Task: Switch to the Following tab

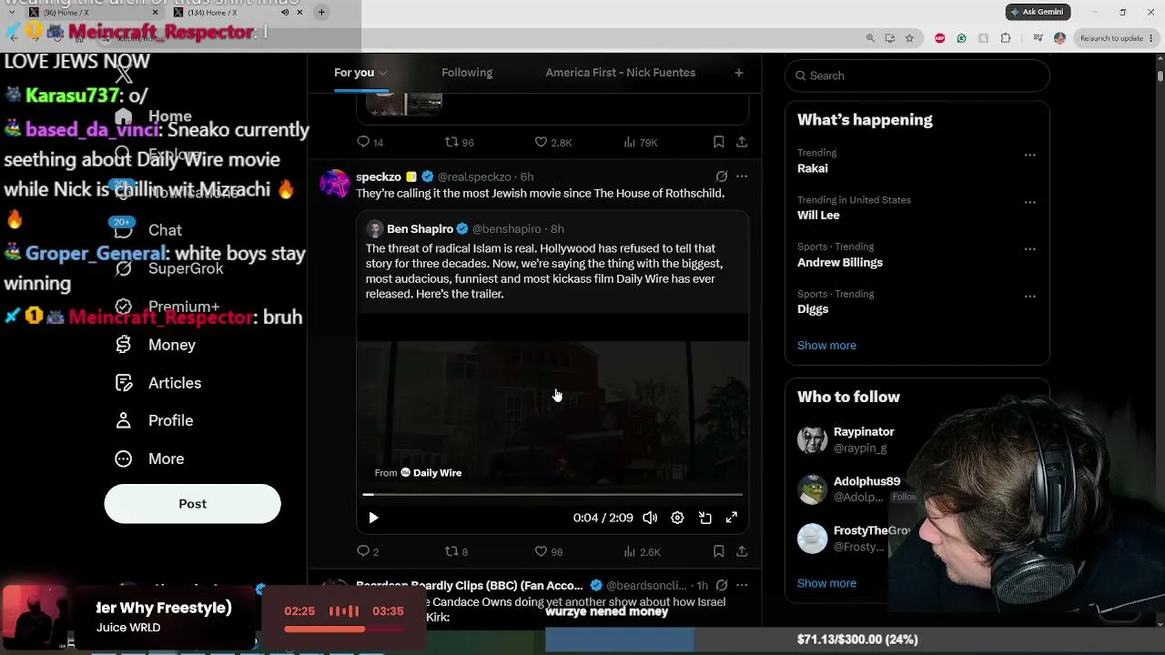Action: [467, 73]
